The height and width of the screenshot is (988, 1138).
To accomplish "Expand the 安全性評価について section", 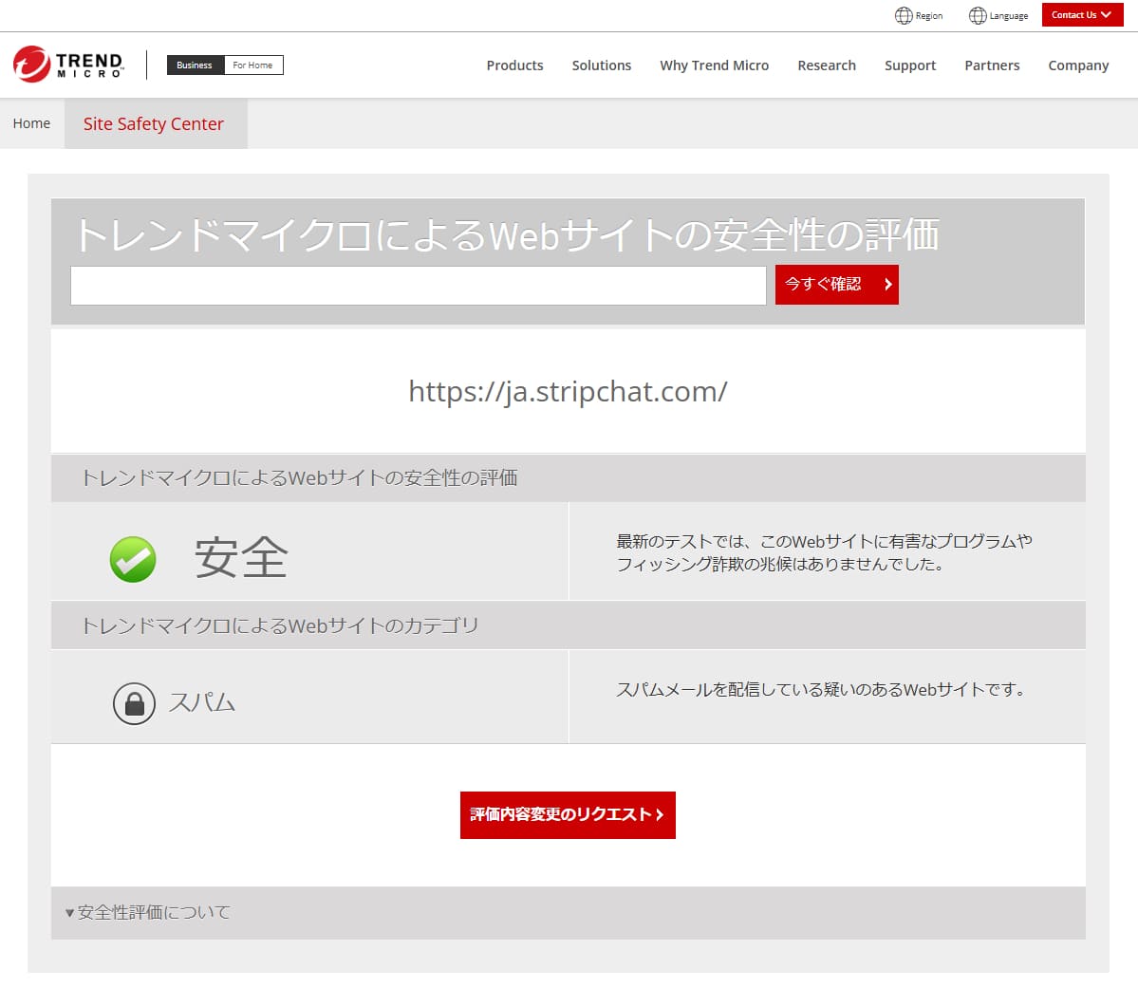I will coord(148,912).
